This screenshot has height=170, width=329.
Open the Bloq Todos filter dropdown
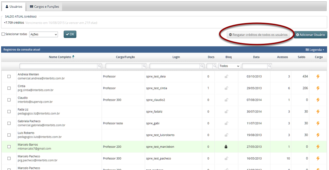[x=229, y=66]
